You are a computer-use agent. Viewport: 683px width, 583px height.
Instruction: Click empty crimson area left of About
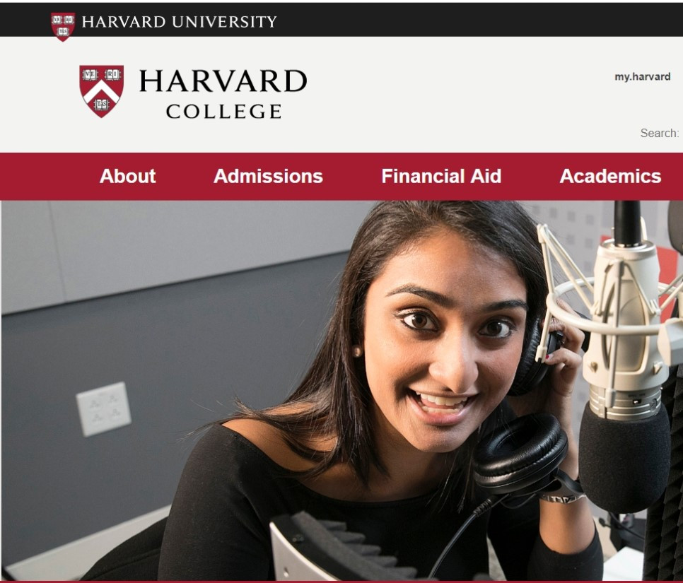coord(48,177)
